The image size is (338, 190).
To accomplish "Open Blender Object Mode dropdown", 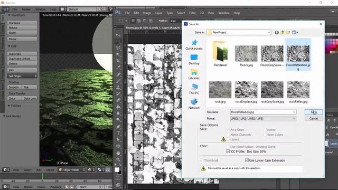I will (x=72, y=170).
